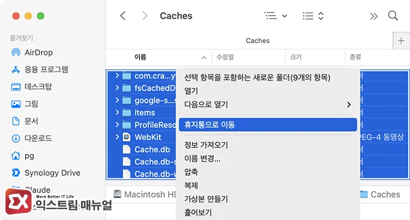Open 다운로드 in the sidebar

click(31, 138)
